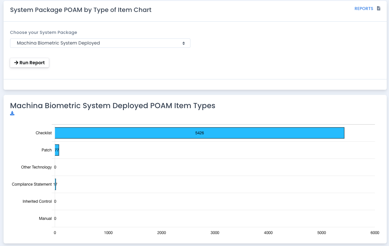Click the Manual axis label
This screenshot has height=246, width=389.
click(45, 219)
